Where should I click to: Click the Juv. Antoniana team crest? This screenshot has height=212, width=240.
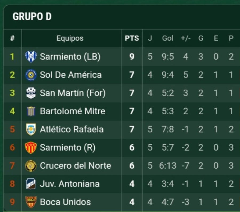(x=31, y=184)
